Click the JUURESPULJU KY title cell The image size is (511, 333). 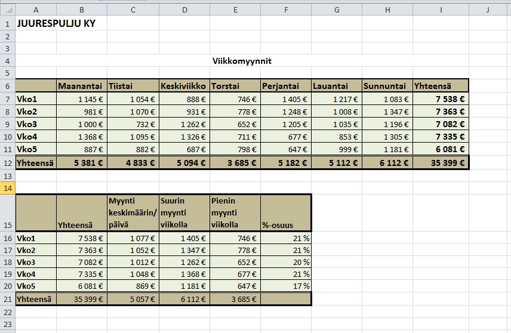click(56, 23)
